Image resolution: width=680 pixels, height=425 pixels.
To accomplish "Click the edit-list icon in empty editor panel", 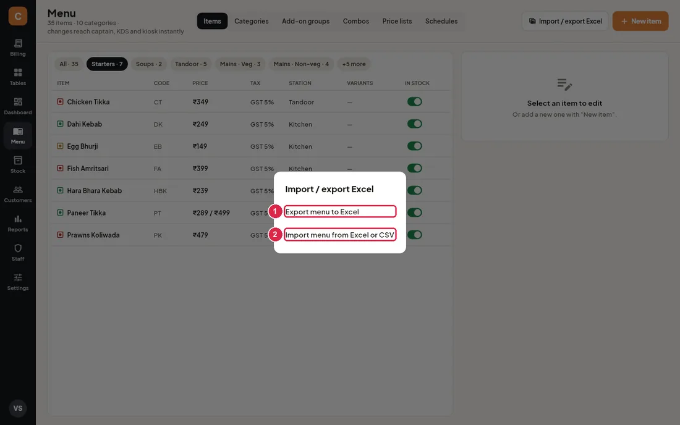I will click(564, 84).
